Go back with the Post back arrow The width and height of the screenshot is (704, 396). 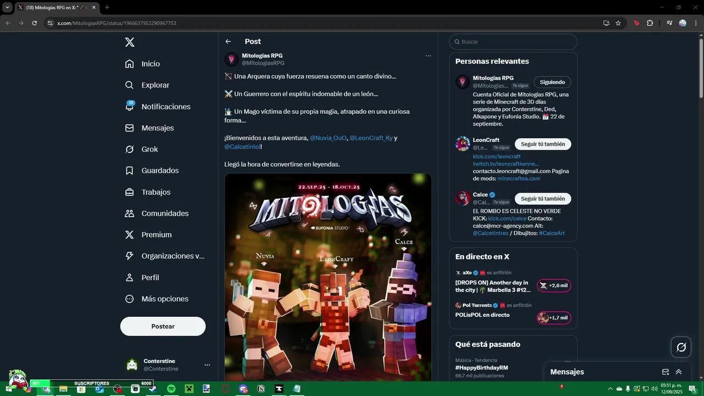pos(228,41)
